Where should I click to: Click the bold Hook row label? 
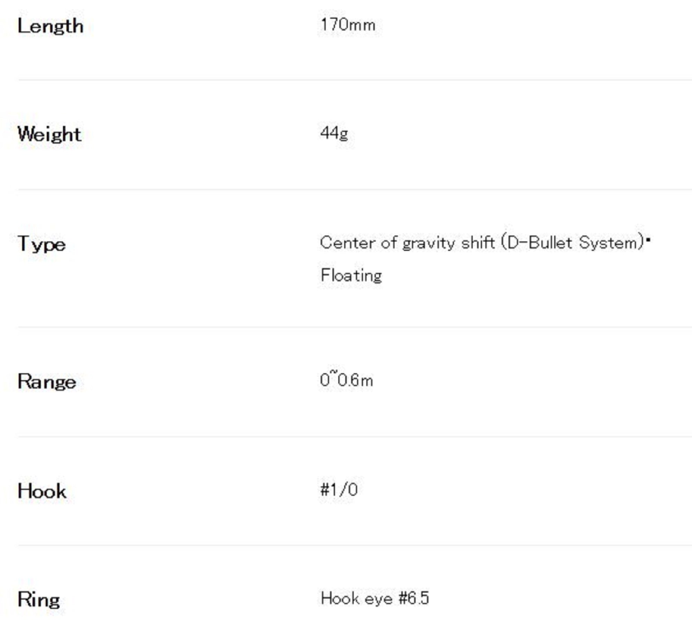(x=42, y=491)
